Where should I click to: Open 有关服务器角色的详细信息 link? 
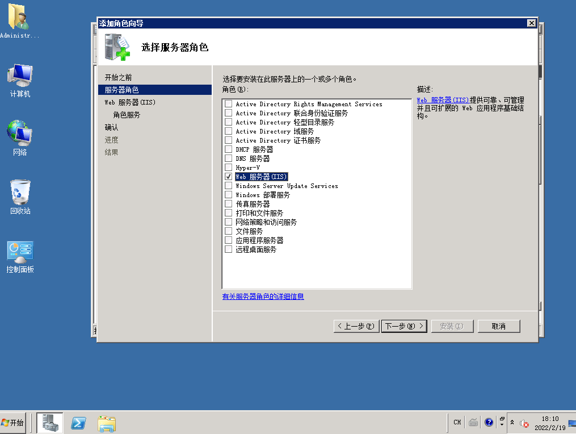(263, 297)
